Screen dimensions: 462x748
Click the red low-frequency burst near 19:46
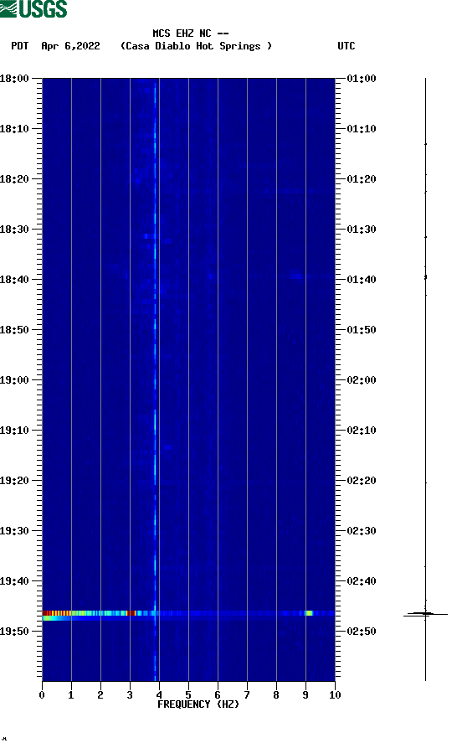pos(56,613)
